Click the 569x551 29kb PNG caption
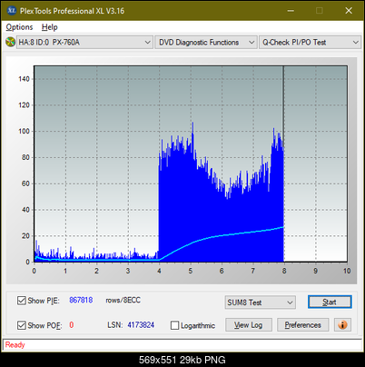The width and height of the screenshot is (365, 367). coord(182,360)
